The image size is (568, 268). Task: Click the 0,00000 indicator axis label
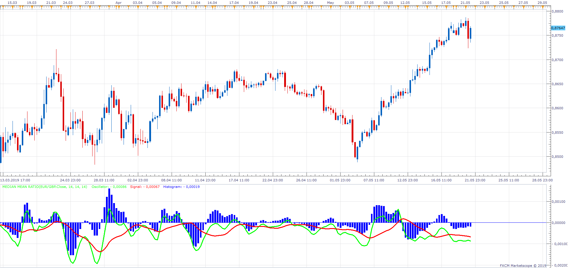pyautogui.click(x=558, y=223)
